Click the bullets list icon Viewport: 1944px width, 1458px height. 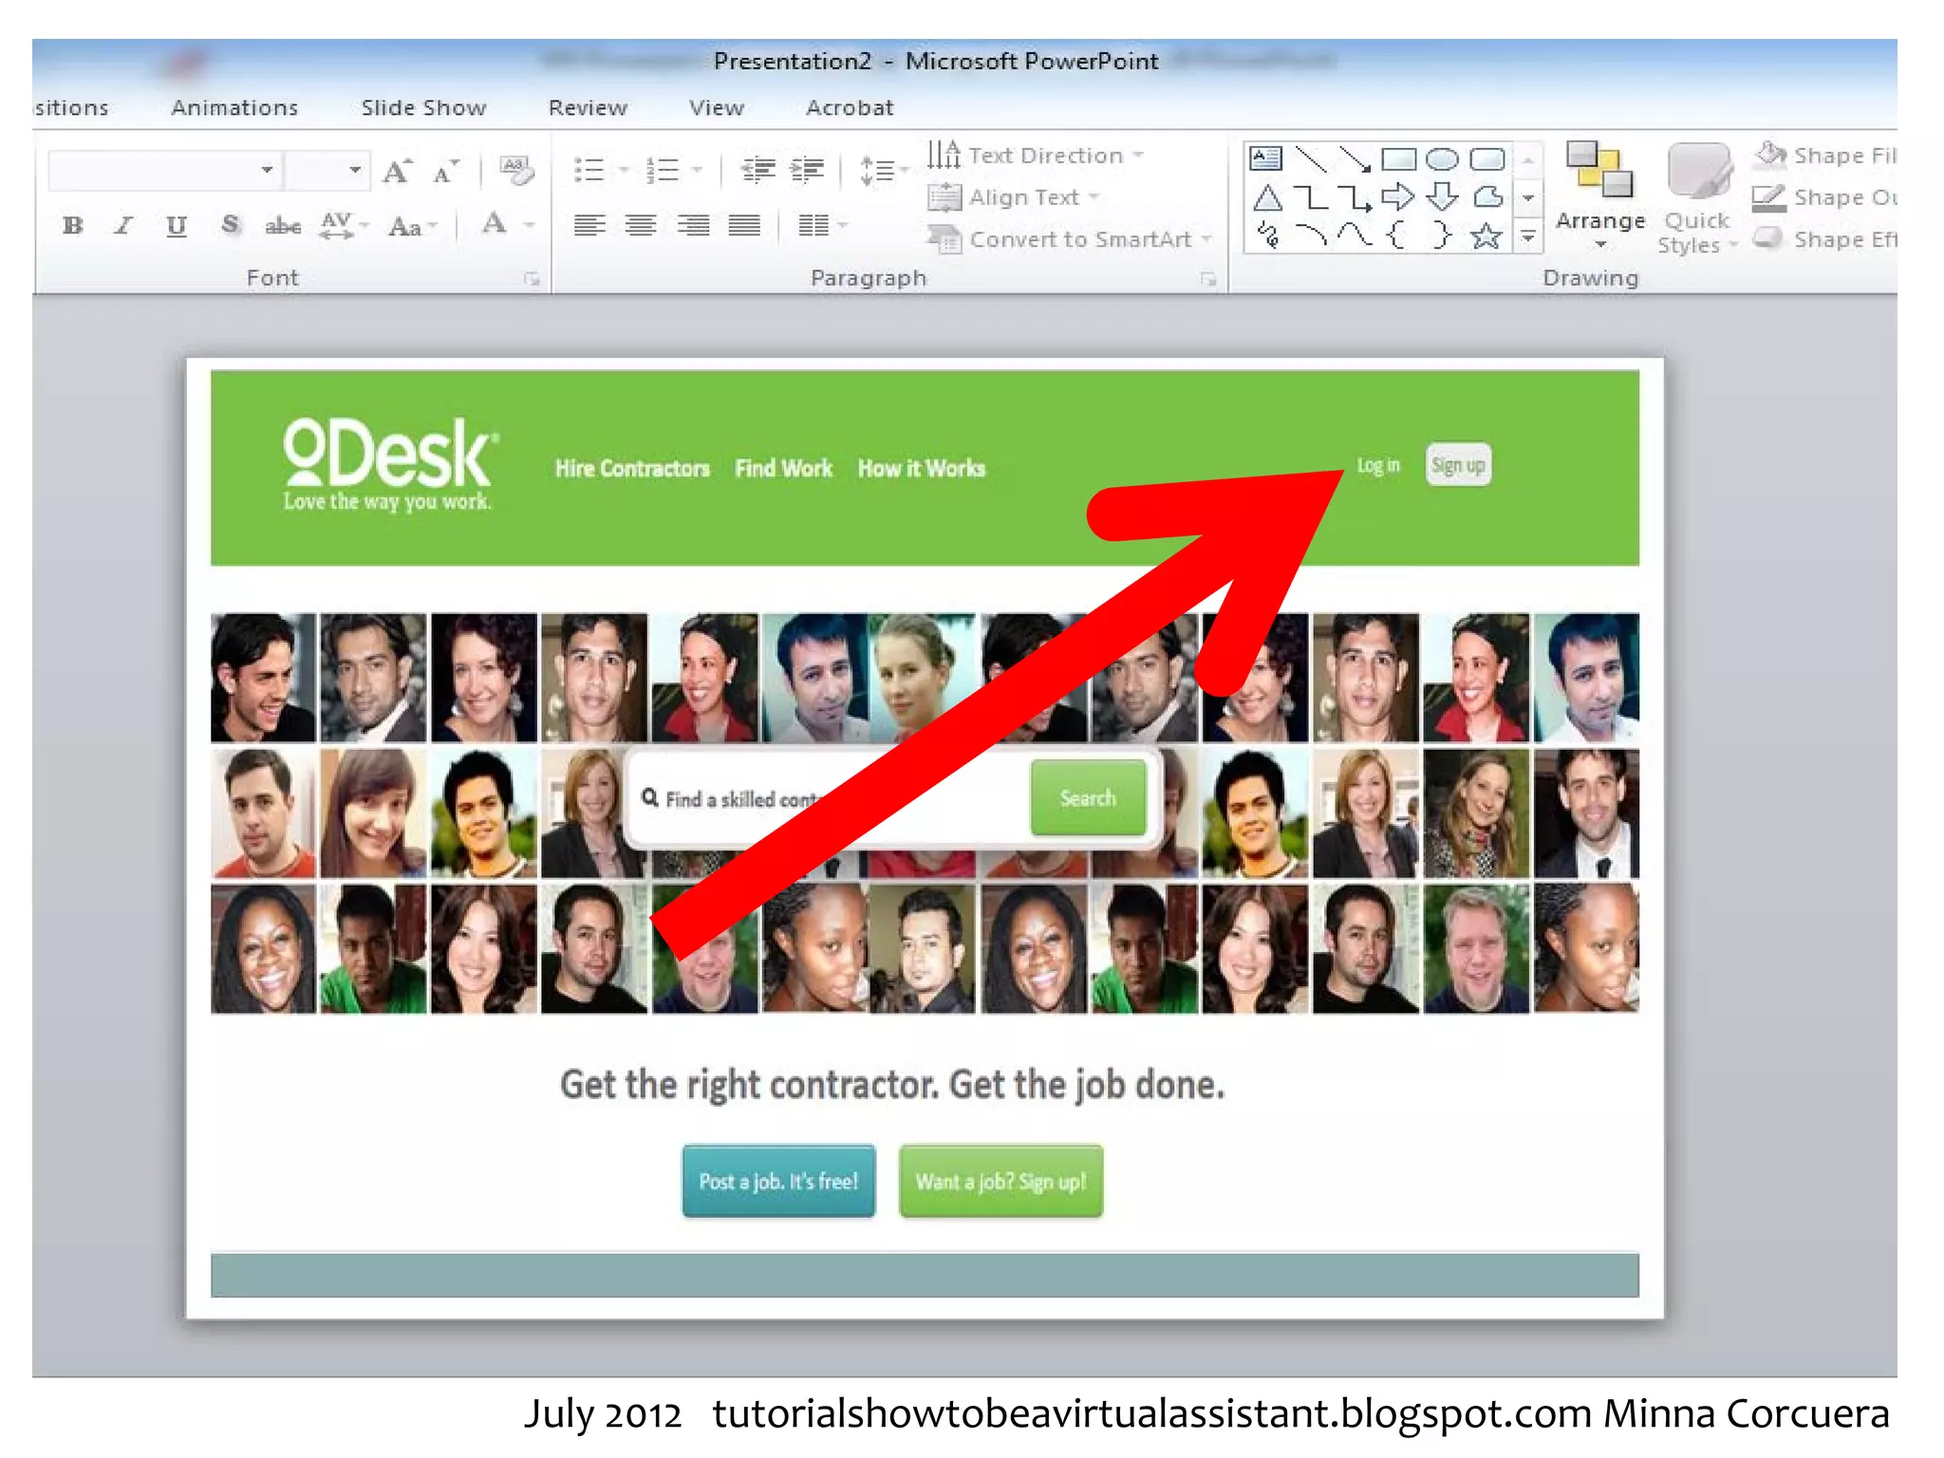(x=589, y=171)
